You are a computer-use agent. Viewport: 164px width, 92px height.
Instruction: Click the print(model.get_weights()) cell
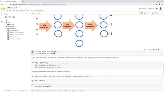(97, 86)
